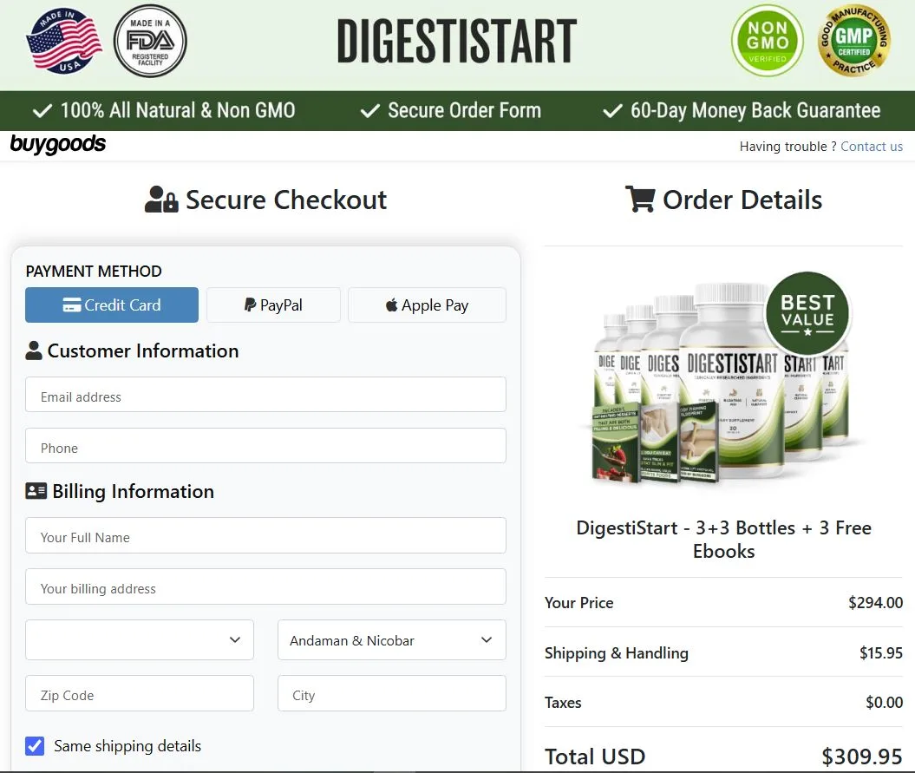
Task: Focus the Your Full Name field
Action: coord(265,535)
